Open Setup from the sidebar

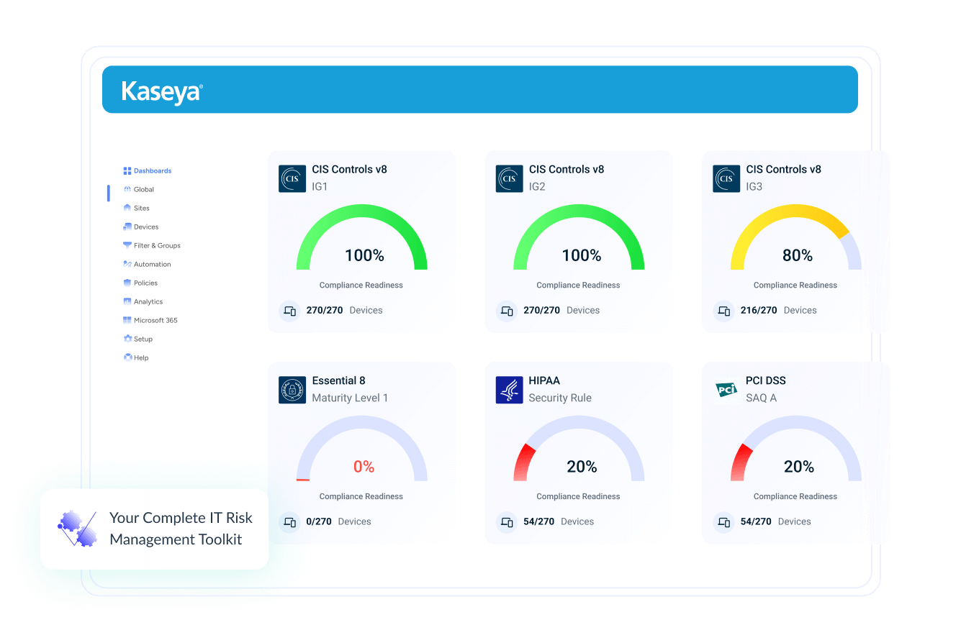(138, 339)
